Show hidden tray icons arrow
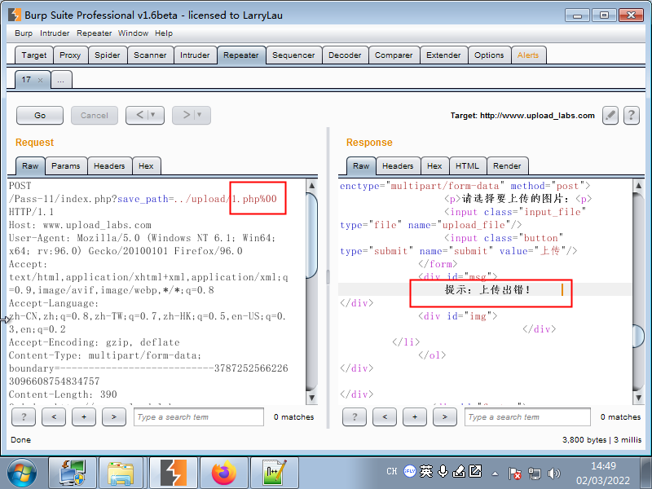This screenshot has width=652, height=489. pyautogui.click(x=495, y=474)
